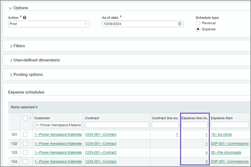Open the As of date calendar picker
This screenshot has height=167, width=251.
pos(180,24)
